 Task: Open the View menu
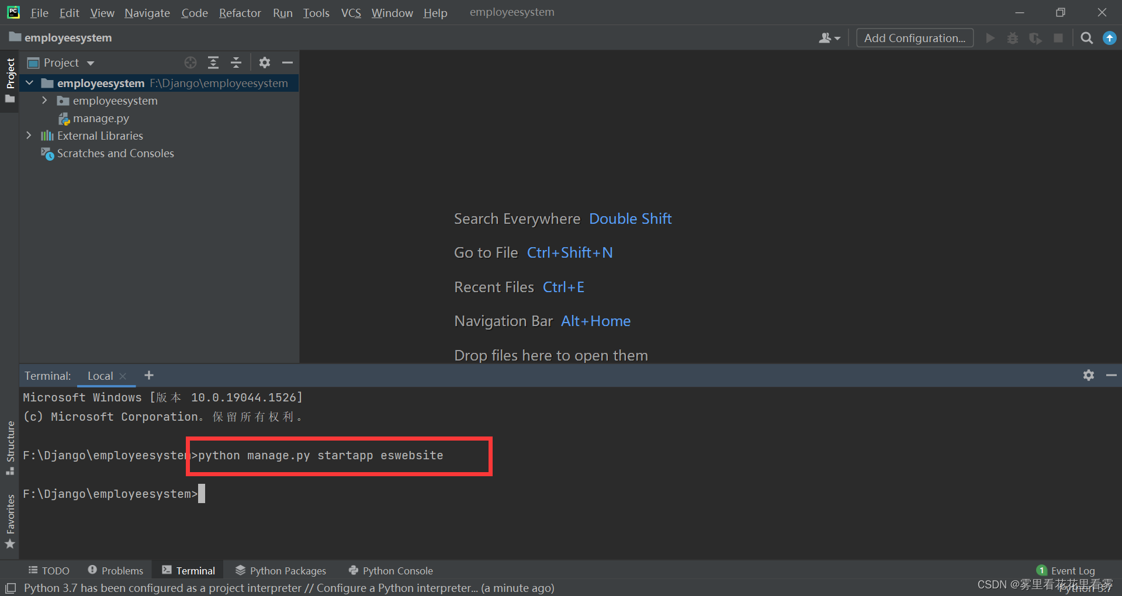click(x=102, y=13)
